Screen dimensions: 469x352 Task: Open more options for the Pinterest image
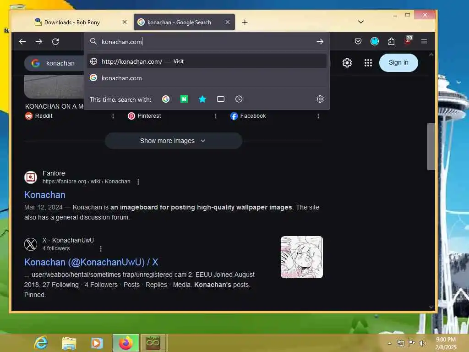pyautogui.click(x=215, y=116)
